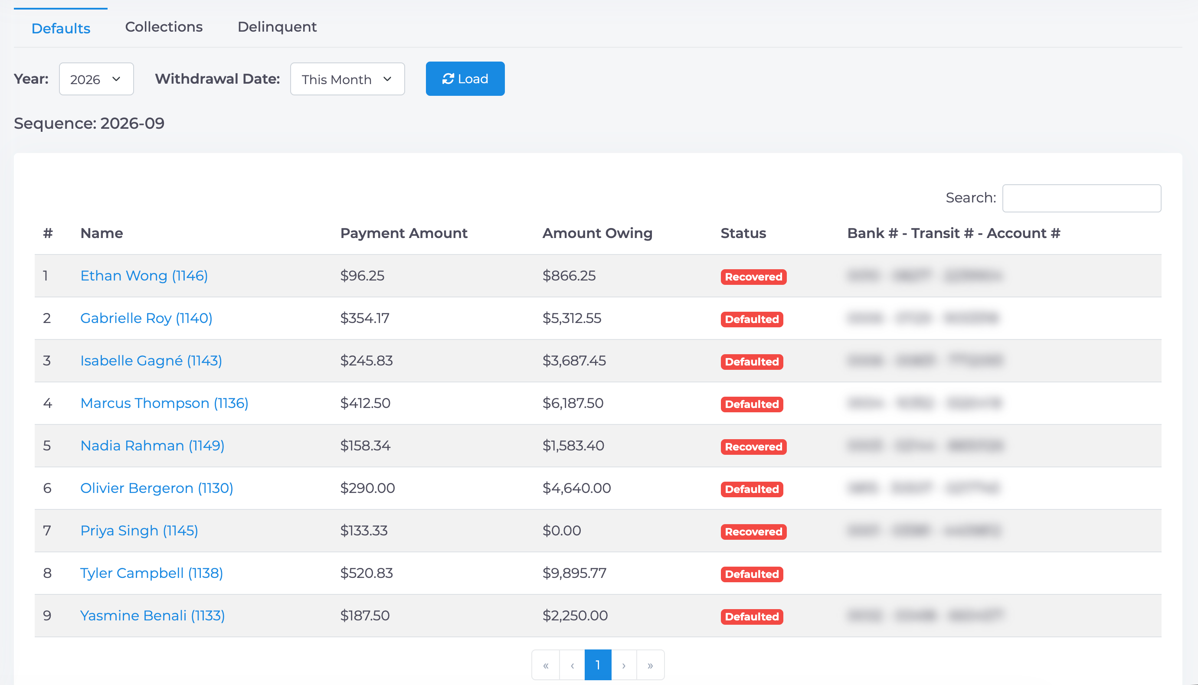
Task: Click the $96.25 payment amount cell
Action: [362, 276]
